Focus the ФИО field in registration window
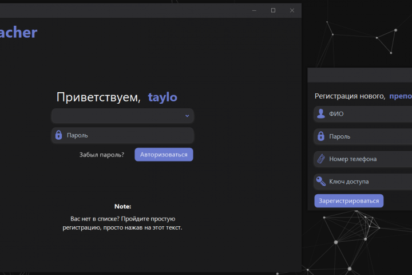Image resolution: width=412 pixels, height=275 pixels. 363,114
